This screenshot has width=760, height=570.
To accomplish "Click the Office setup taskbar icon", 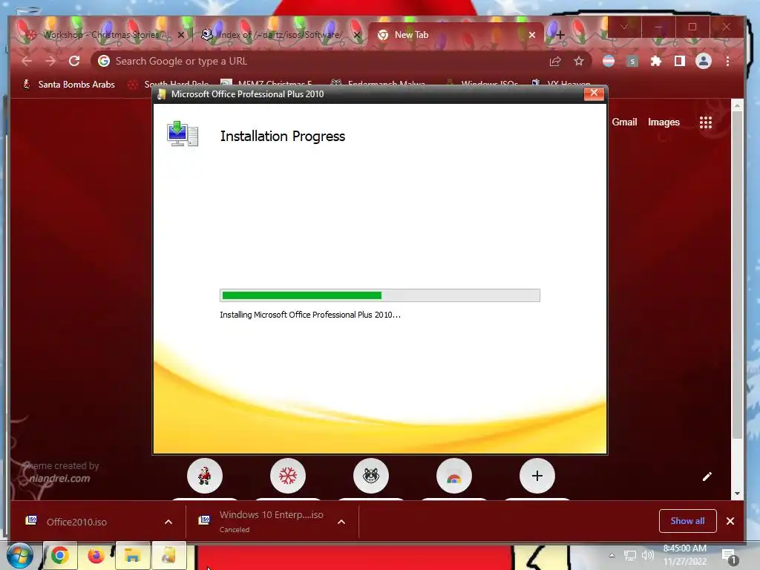I will pos(168,555).
